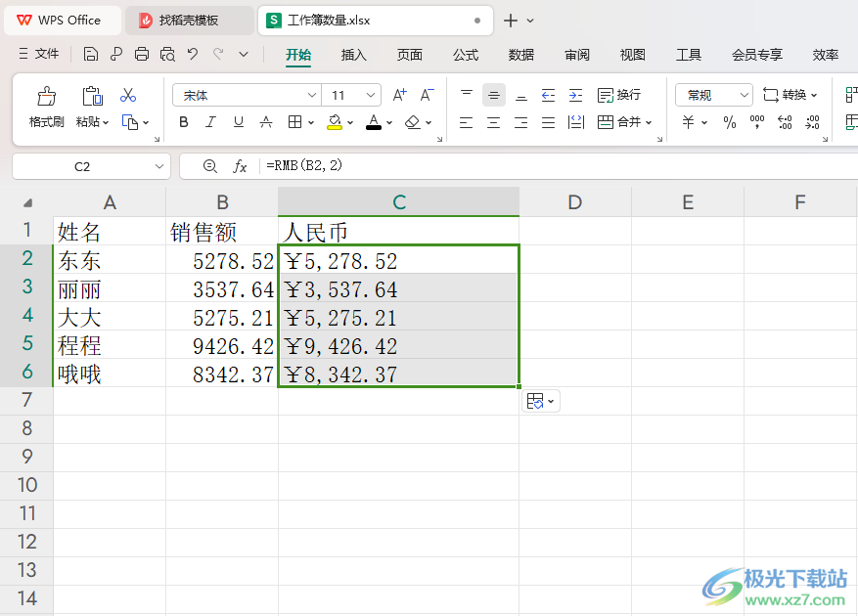Switch to 审阅 tab
Image resolution: width=858 pixels, height=616 pixels.
(577, 55)
